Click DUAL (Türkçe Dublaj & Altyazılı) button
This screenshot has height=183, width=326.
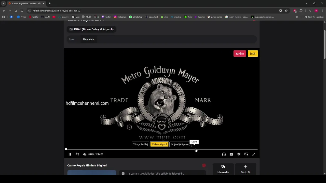click(91, 29)
